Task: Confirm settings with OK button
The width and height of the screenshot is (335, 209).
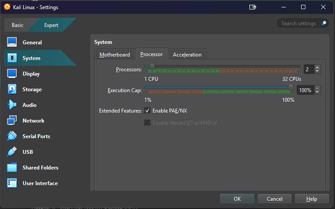Action: pyautogui.click(x=237, y=199)
